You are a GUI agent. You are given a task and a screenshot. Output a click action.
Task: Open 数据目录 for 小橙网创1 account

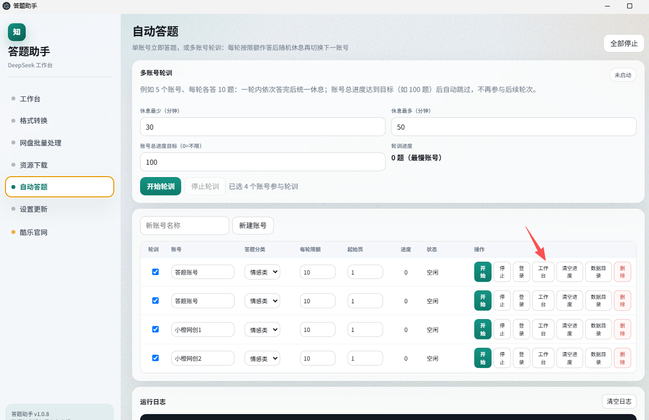(x=599, y=329)
